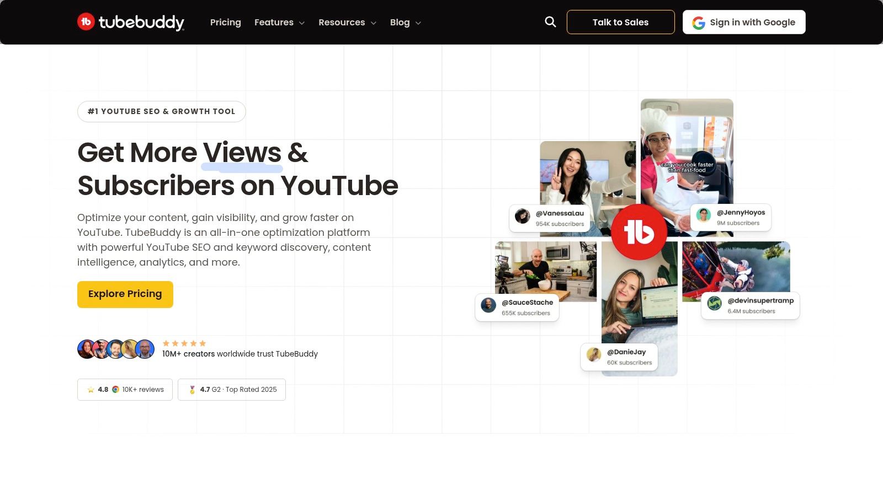The image size is (883, 496).
Task: Expand the Blog dropdown chevron
Action: click(x=418, y=23)
